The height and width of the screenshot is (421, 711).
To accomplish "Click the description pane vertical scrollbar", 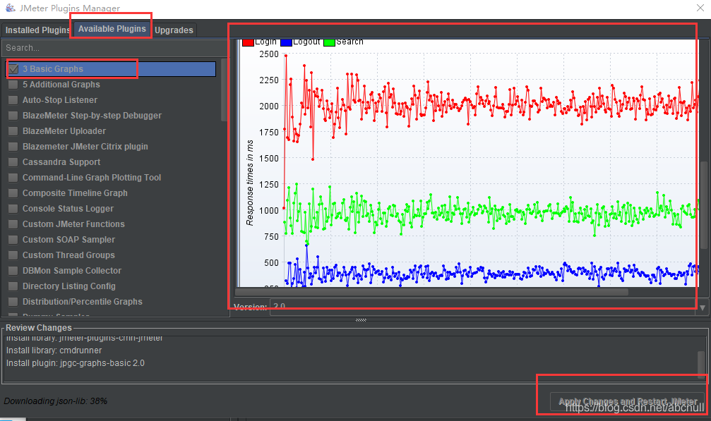I will click(703, 205).
